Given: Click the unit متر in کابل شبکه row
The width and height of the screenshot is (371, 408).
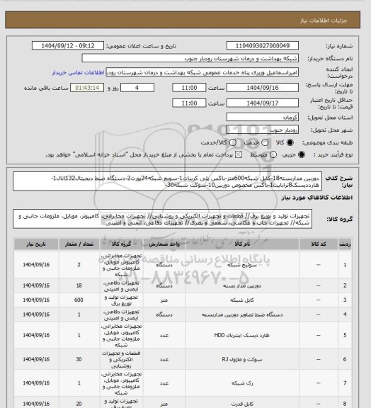Looking at the screenshot, I should [x=164, y=300].
